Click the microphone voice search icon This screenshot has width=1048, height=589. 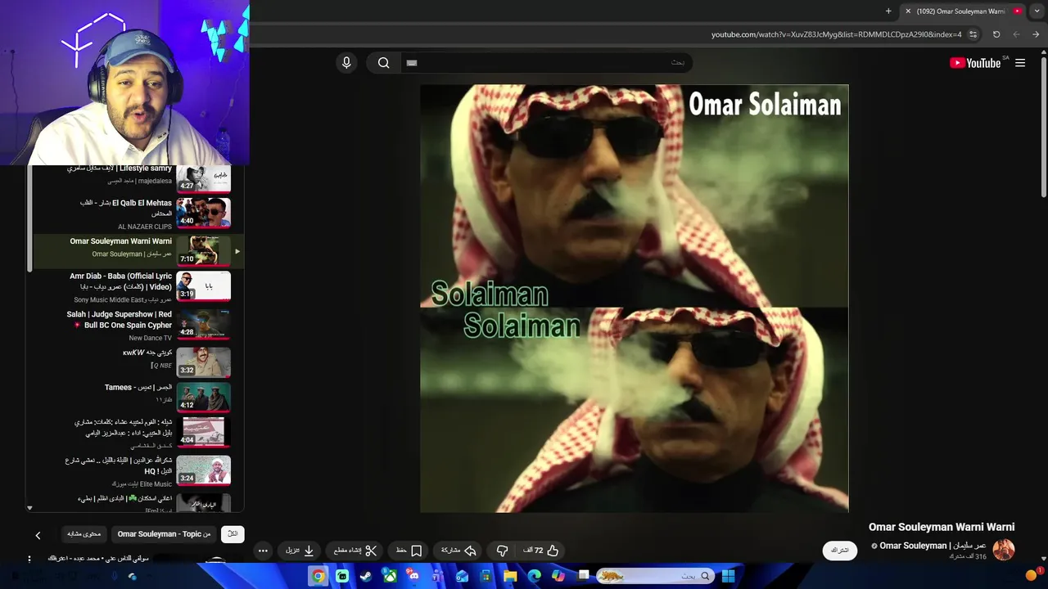(x=346, y=63)
